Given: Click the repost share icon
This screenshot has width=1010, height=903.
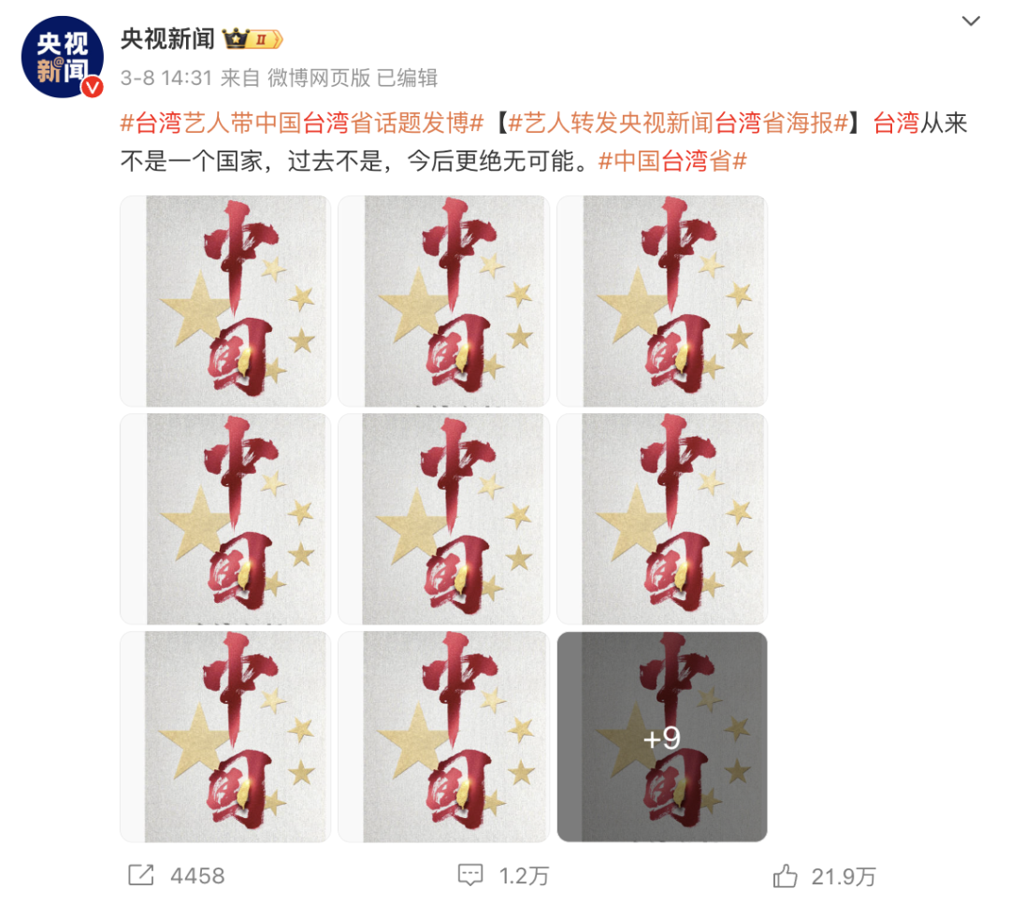Looking at the screenshot, I should [x=141, y=875].
